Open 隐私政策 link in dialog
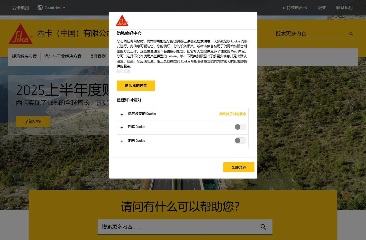 124,71
